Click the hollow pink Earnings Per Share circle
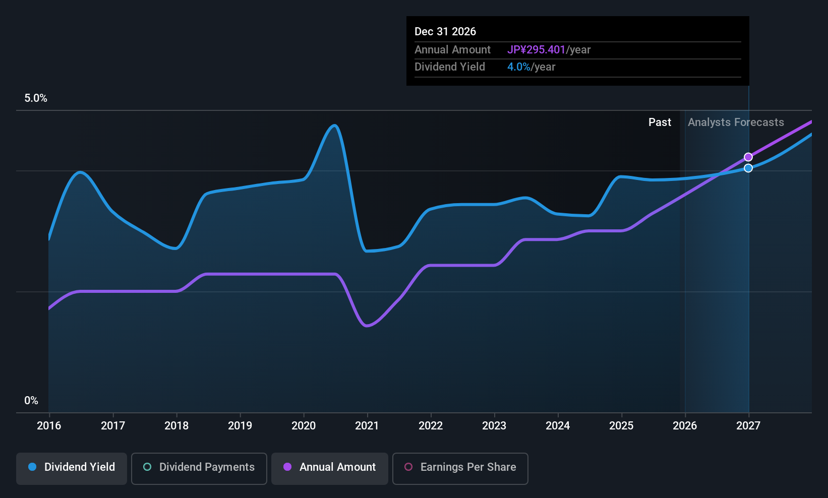The height and width of the screenshot is (498, 828). [x=408, y=467]
